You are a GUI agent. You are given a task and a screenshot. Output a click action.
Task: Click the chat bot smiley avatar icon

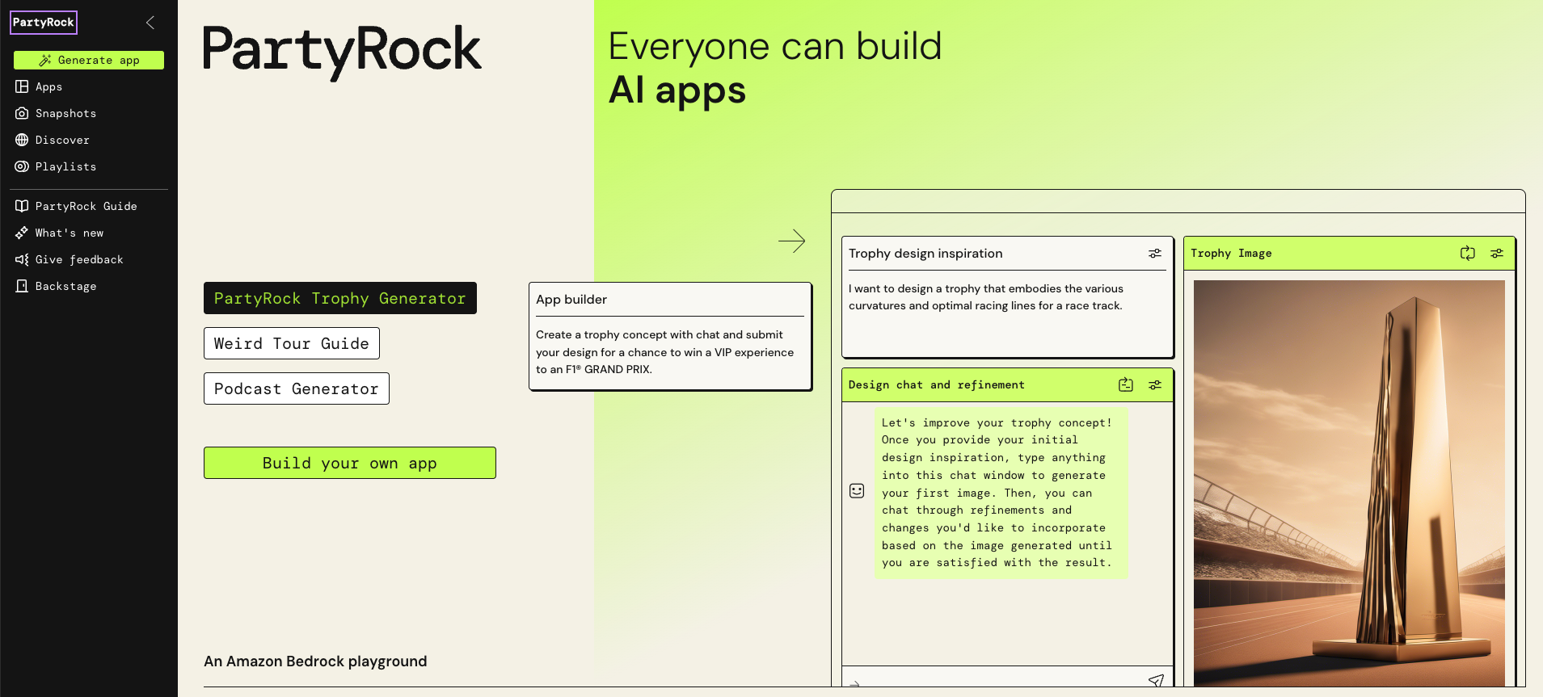(x=857, y=491)
